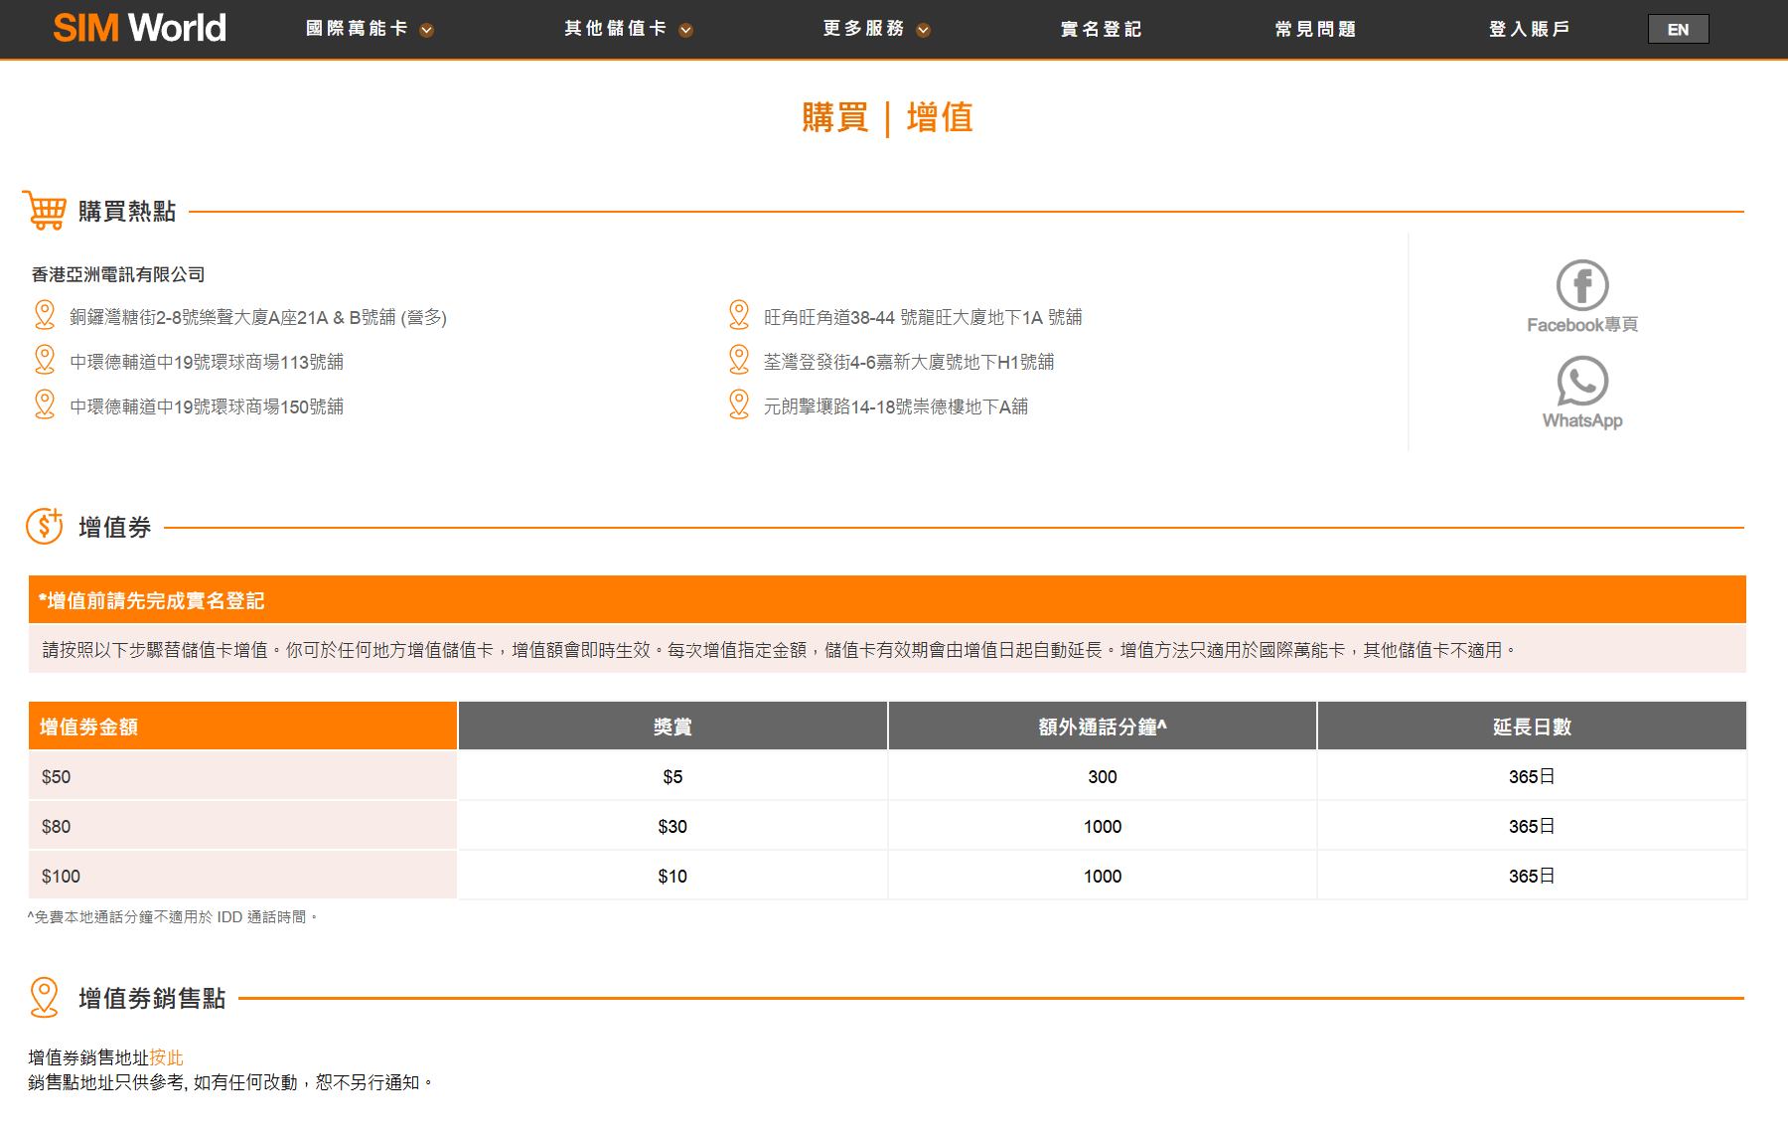Image resolution: width=1788 pixels, height=1134 pixels.
Task: Expand the 其他儲值卡 dropdown menu
Action: [x=627, y=29]
